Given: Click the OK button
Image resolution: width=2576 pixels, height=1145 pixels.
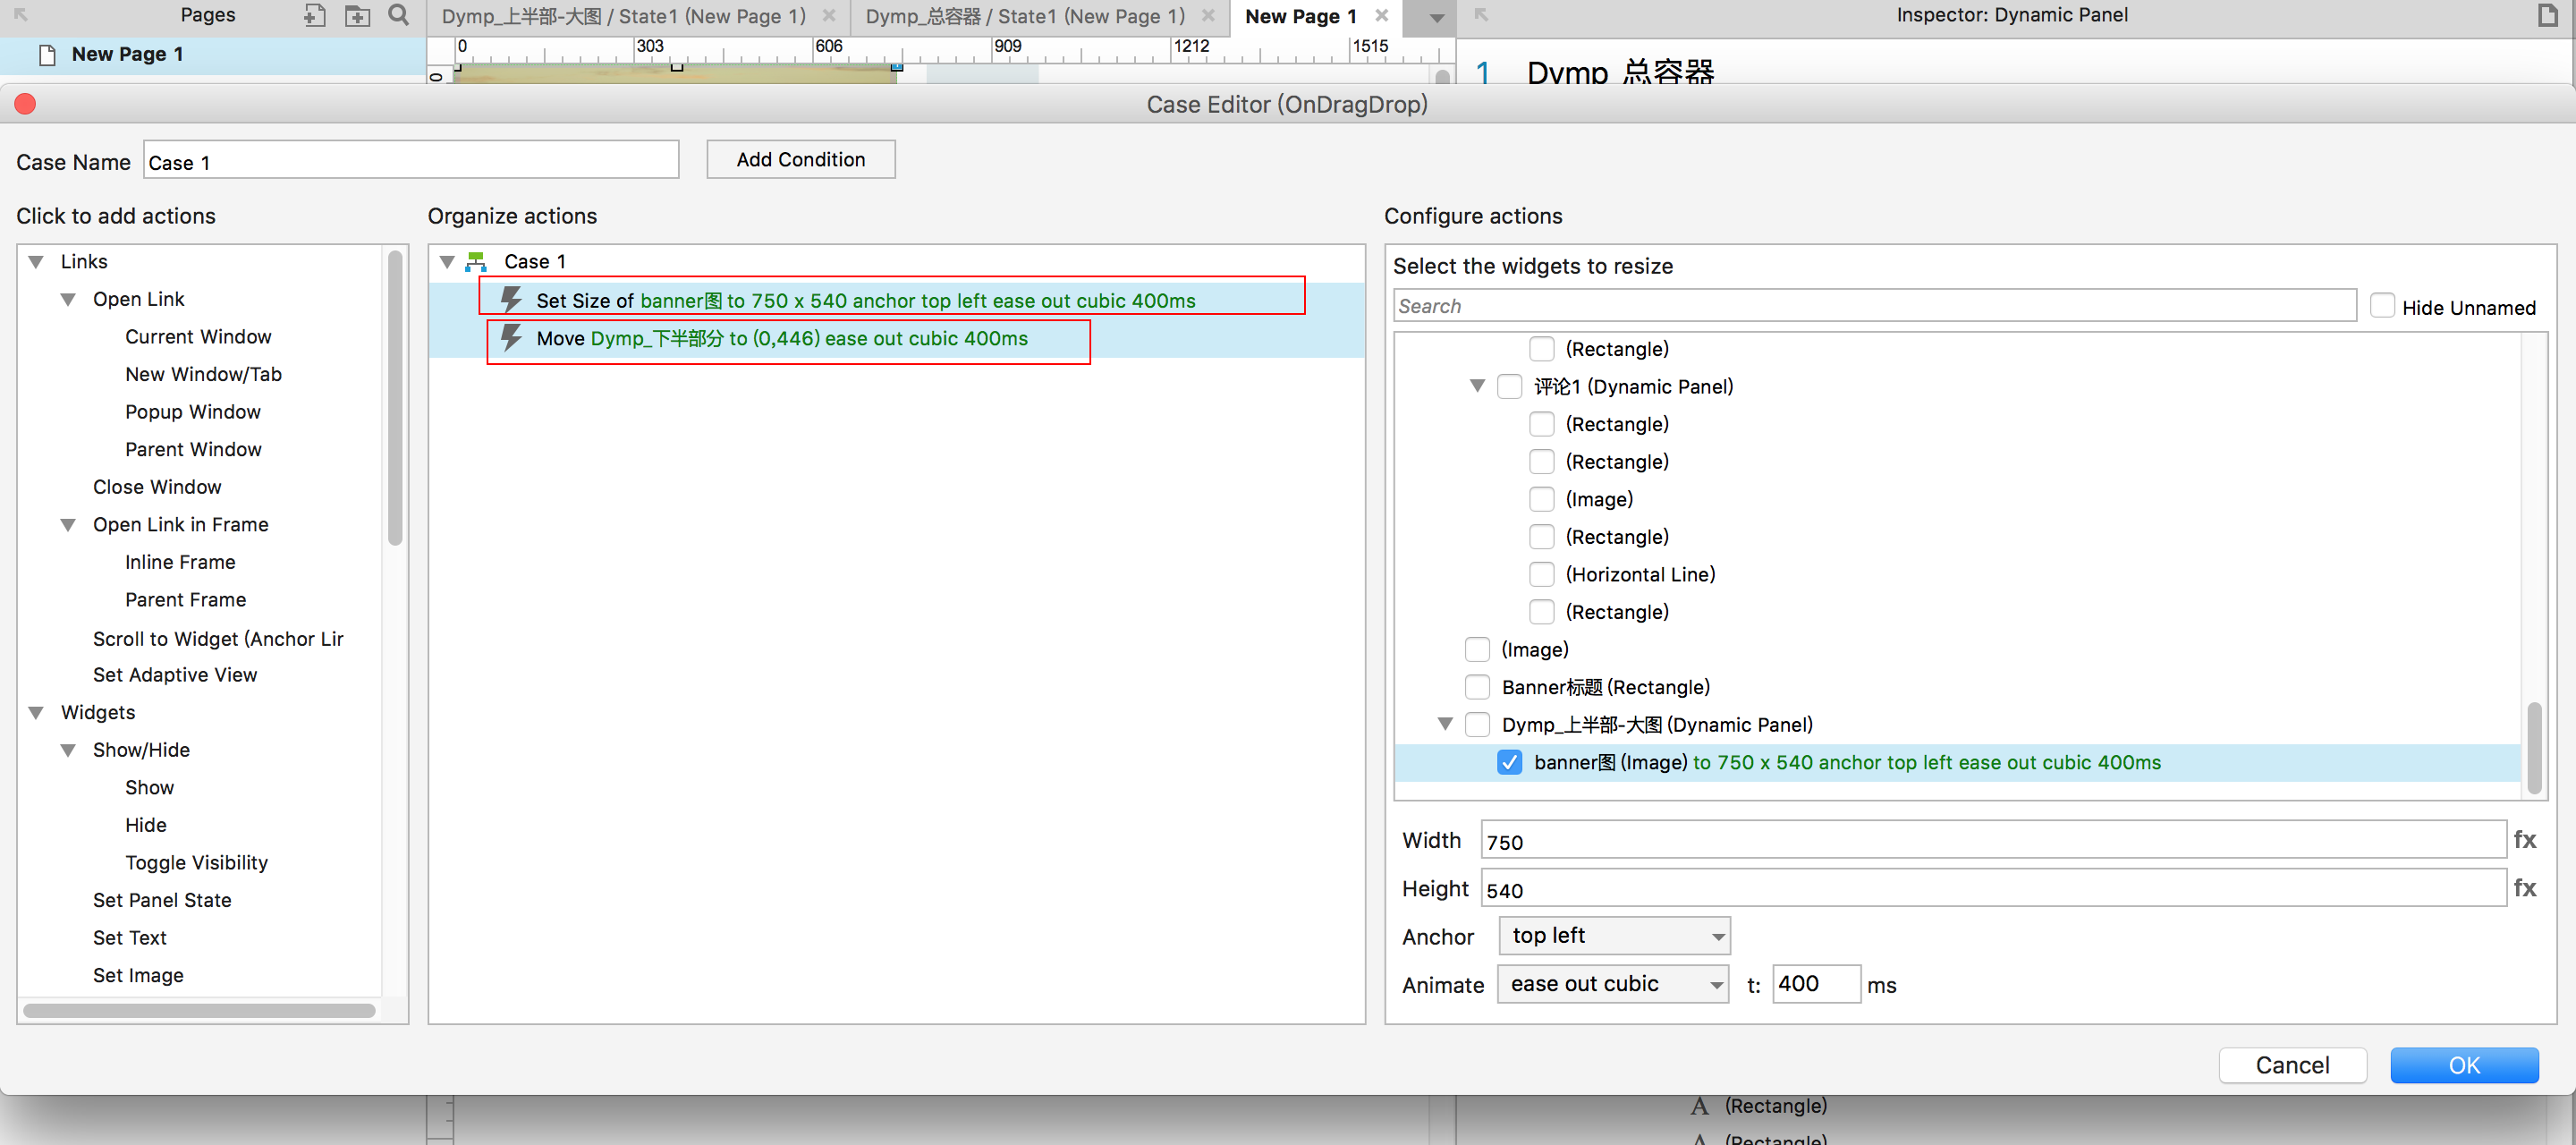Looking at the screenshot, I should tap(2463, 1065).
